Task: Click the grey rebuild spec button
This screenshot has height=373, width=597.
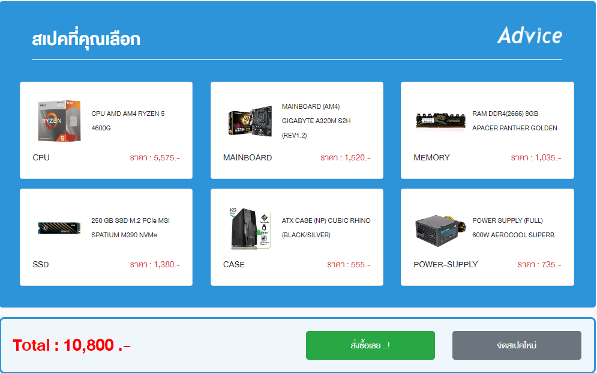Action: (517, 345)
